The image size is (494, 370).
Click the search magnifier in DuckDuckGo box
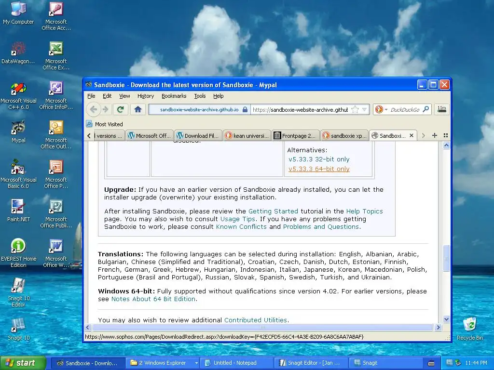coord(426,109)
